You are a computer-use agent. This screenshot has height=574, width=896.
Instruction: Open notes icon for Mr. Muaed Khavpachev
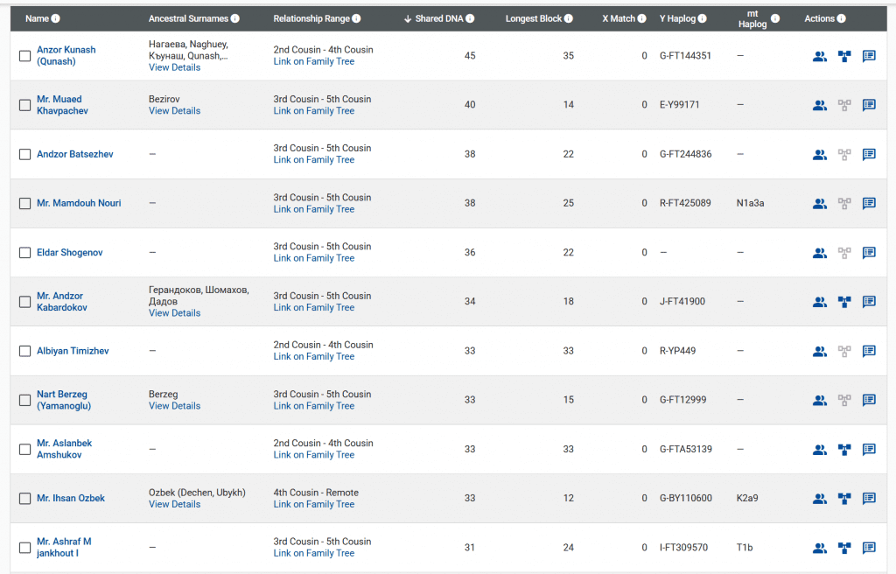(869, 105)
